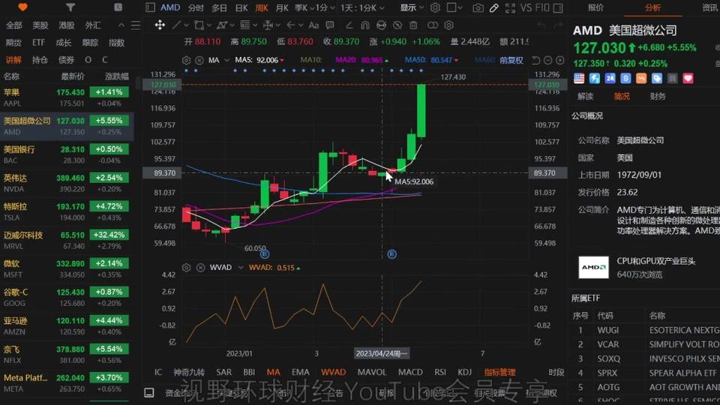This screenshot has width=720, height=405.
Task: Select the MACD indicator button
Action: [410, 372]
